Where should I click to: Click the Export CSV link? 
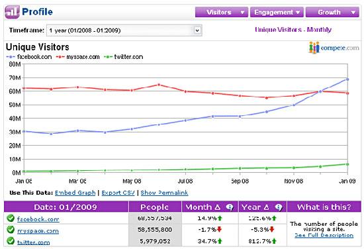(118, 193)
